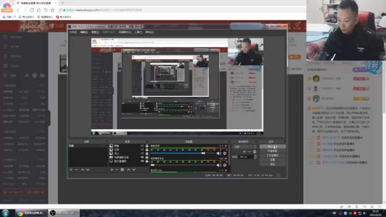Move selected source down in Sources panel
Viewport: 386px width, 217px height.
pyautogui.click(x=134, y=170)
